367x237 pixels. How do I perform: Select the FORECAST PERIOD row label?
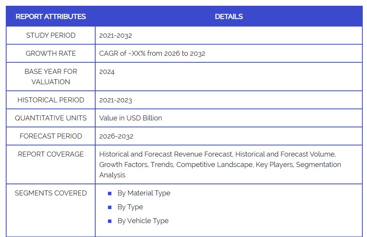51,136
